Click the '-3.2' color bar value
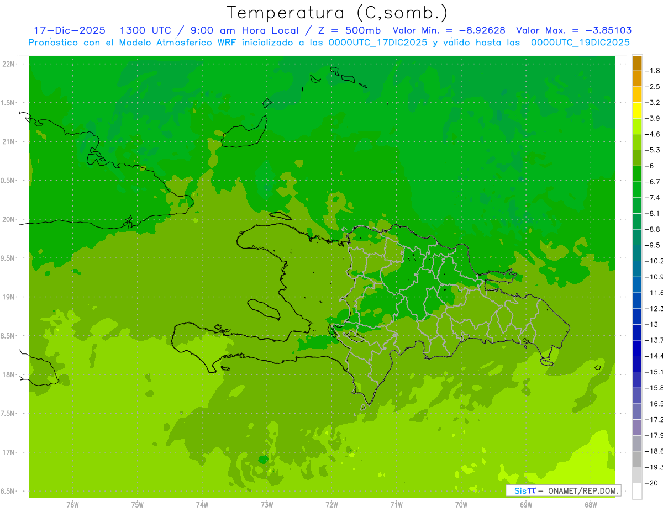The height and width of the screenshot is (512, 663). tap(653, 103)
